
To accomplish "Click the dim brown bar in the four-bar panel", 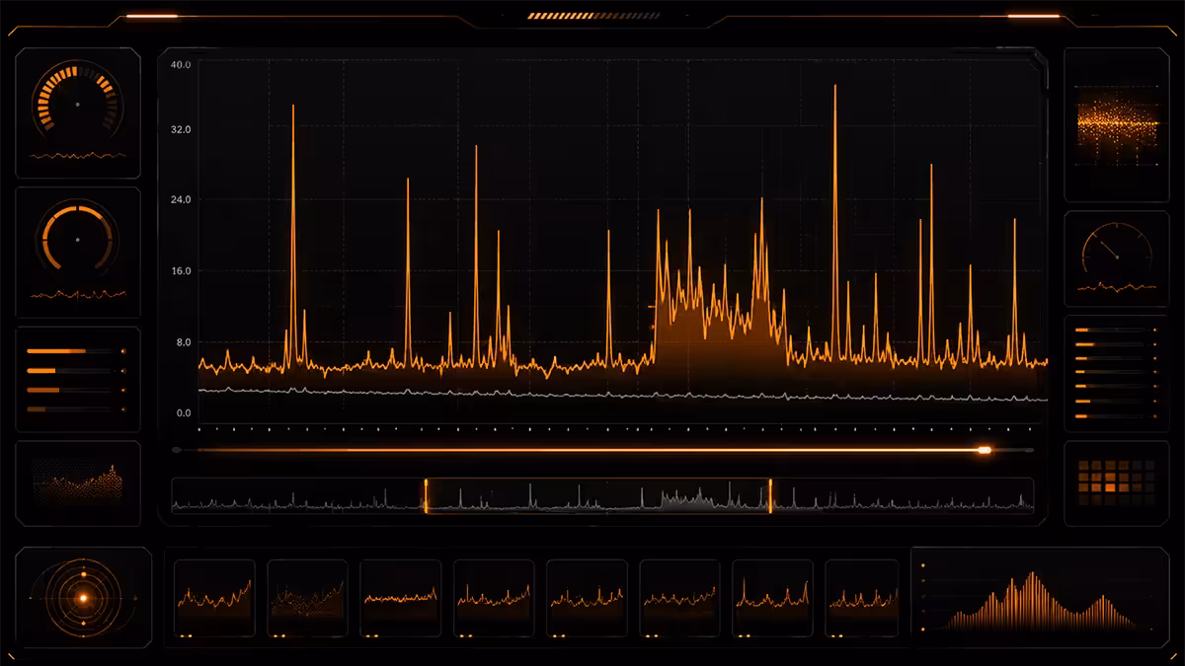I will [x=37, y=408].
